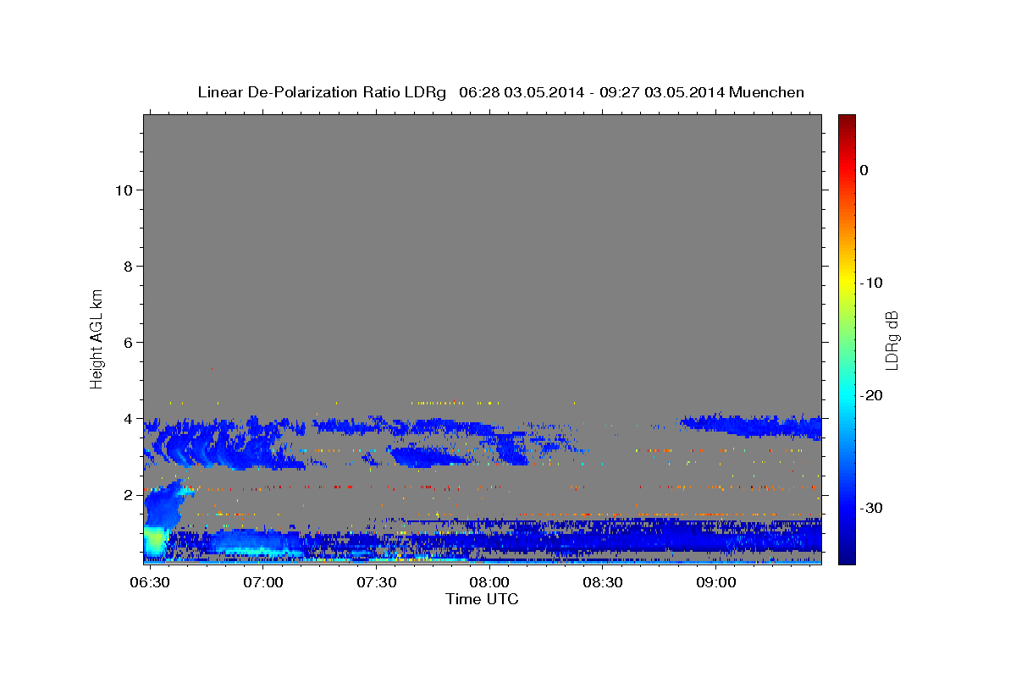Click the height tick label 10
Image resolution: width=1016 pixels, height=677 pixels.
tap(124, 190)
